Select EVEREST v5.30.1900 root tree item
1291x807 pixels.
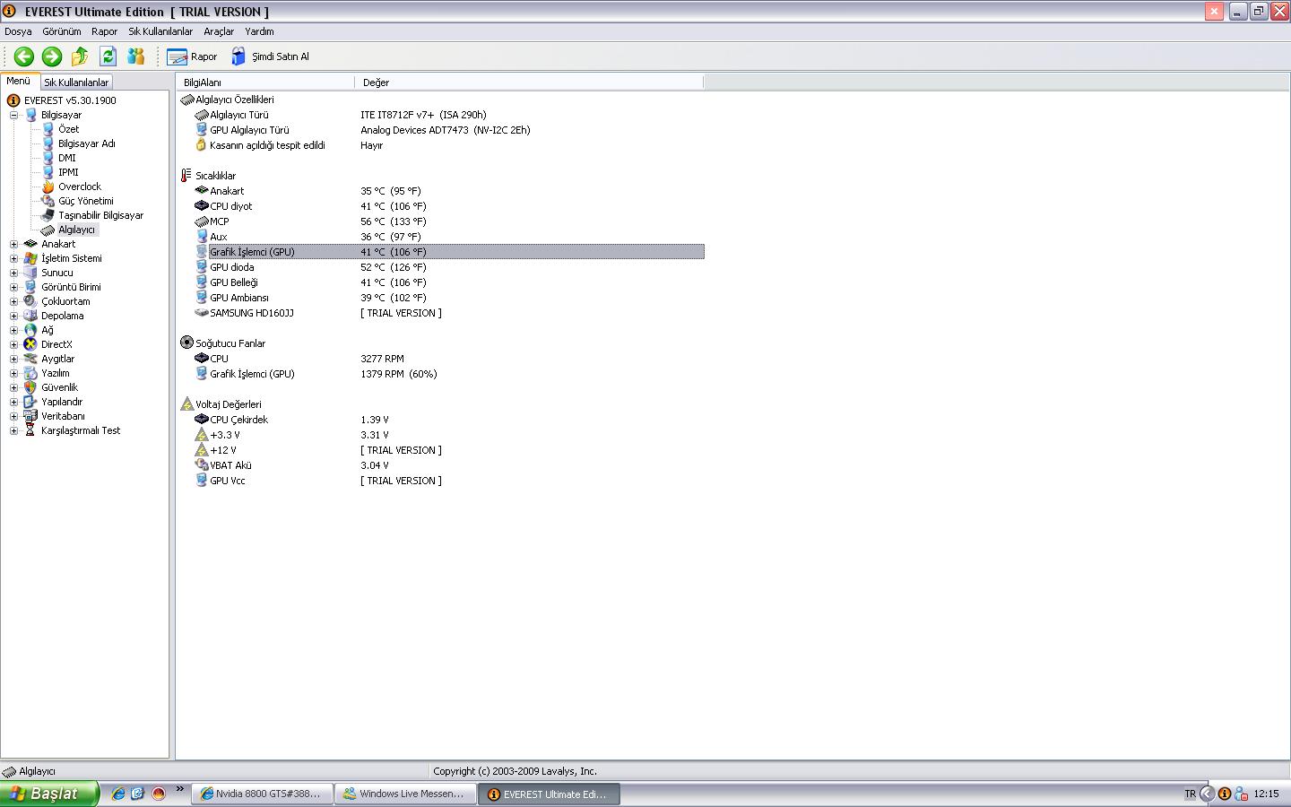point(70,100)
